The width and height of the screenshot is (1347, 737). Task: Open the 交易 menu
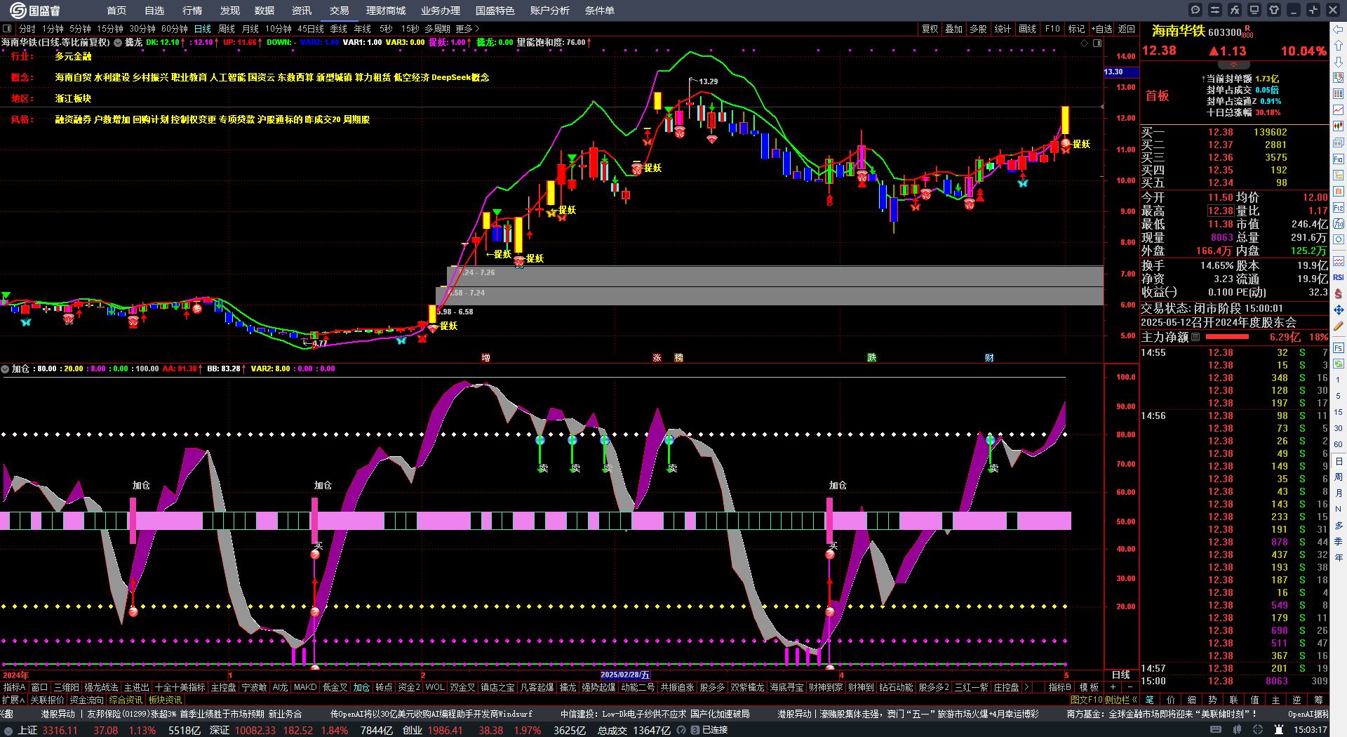[x=340, y=11]
